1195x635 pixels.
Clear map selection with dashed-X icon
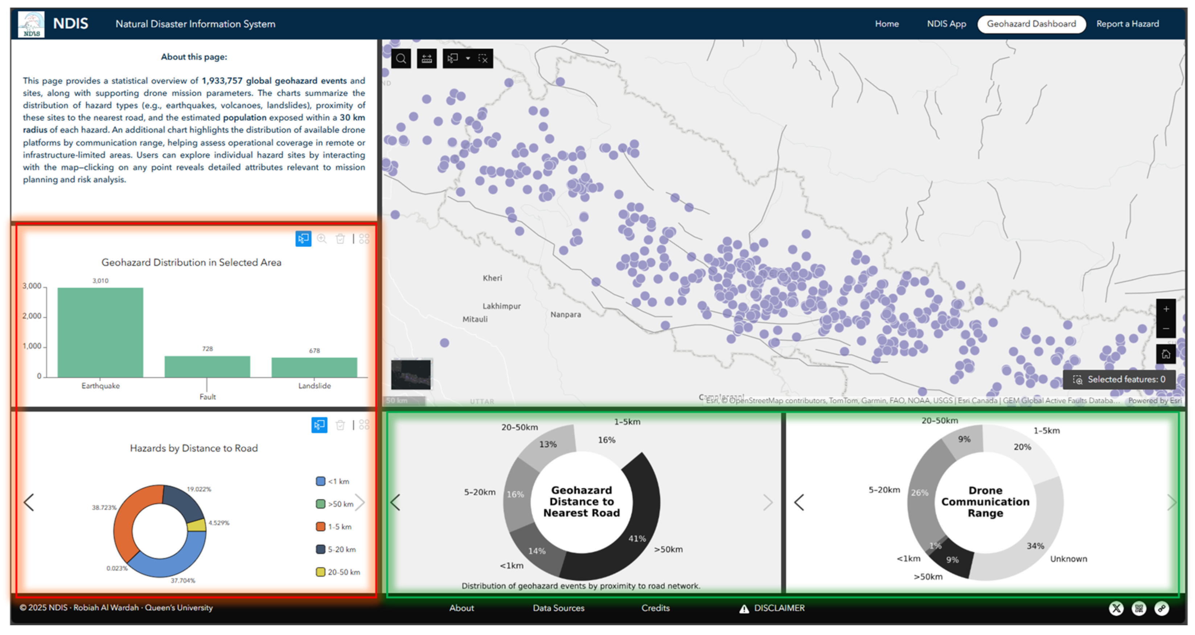483,59
